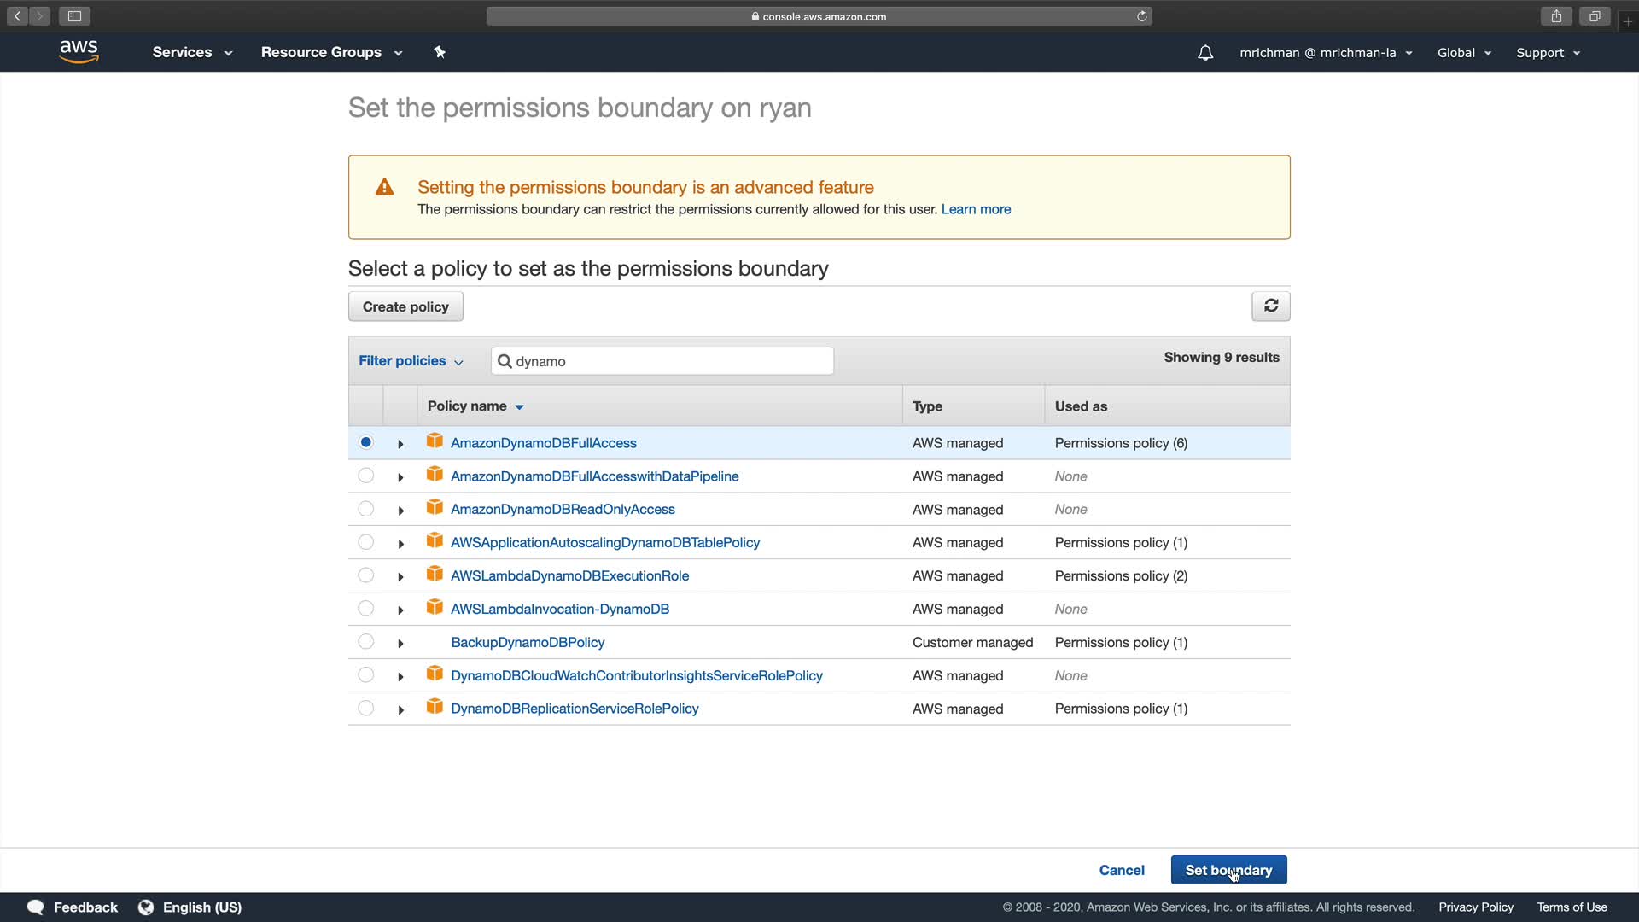Click the browser reload page icon
Screen dimensions: 1639x922
click(1141, 16)
